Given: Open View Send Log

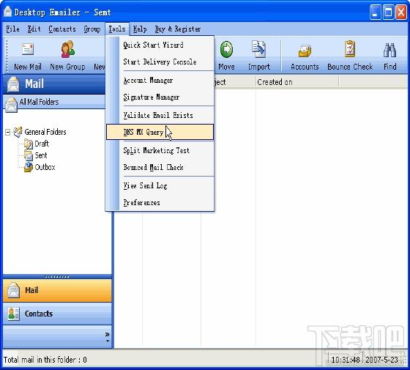Looking at the screenshot, I should 160,186.
